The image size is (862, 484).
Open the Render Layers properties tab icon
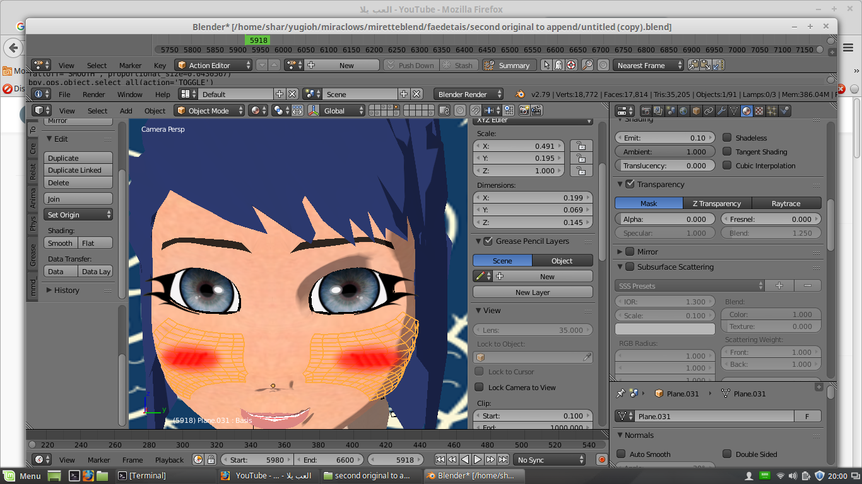pos(658,110)
